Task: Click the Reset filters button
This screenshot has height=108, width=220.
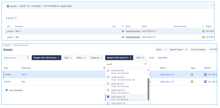Action: (x=152, y=58)
